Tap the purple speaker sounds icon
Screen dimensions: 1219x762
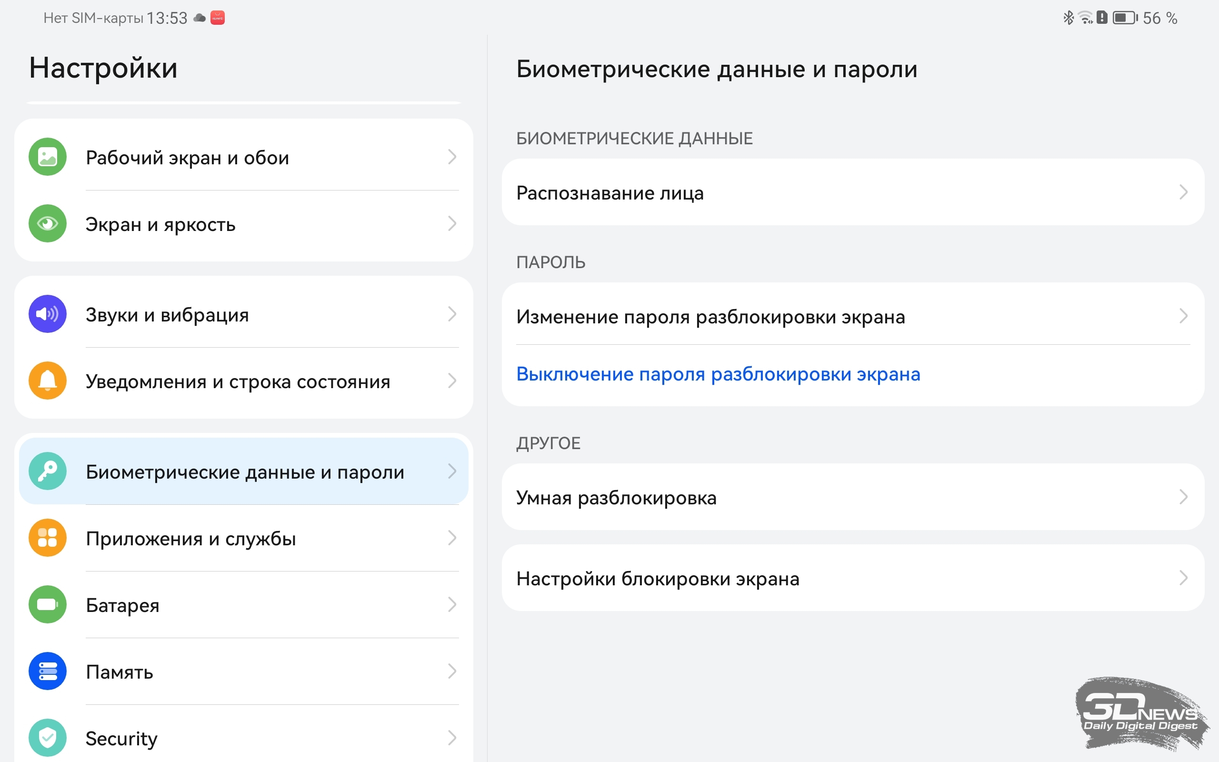click(x=47, y=314)
